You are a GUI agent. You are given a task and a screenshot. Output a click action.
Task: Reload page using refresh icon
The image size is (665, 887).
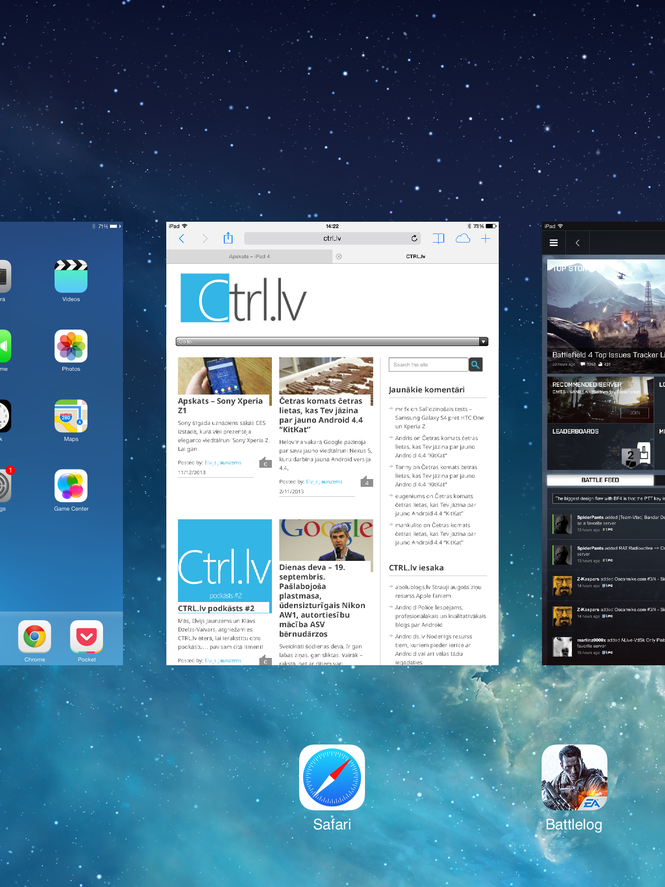tap(414, 238)
